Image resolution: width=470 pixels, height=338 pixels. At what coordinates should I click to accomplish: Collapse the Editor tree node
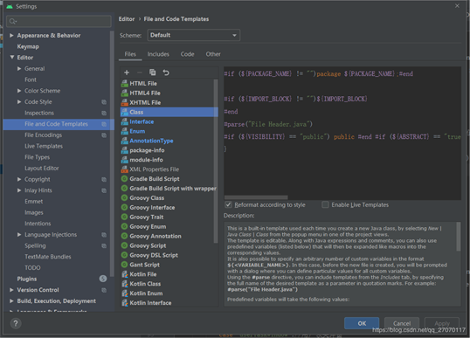[11, 58]
